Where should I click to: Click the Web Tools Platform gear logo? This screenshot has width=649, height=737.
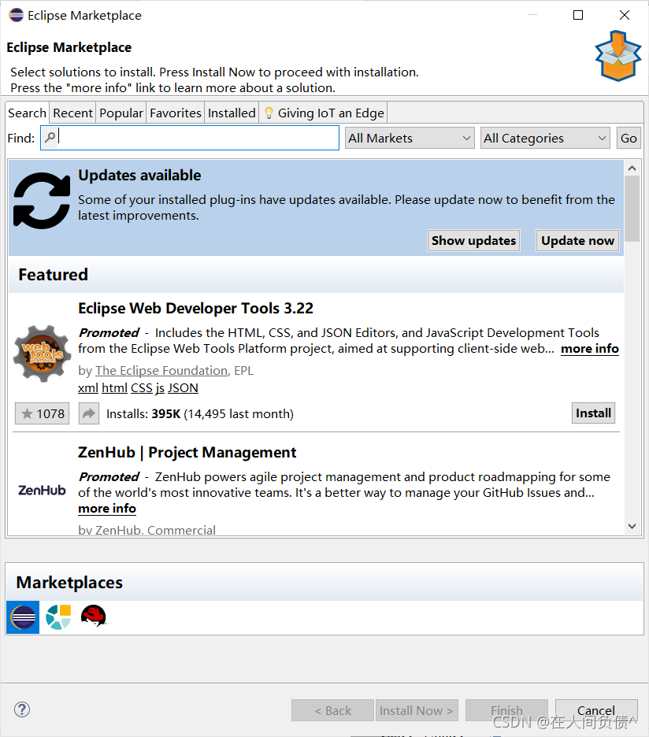pyautogui.click(x=41, y=353)
